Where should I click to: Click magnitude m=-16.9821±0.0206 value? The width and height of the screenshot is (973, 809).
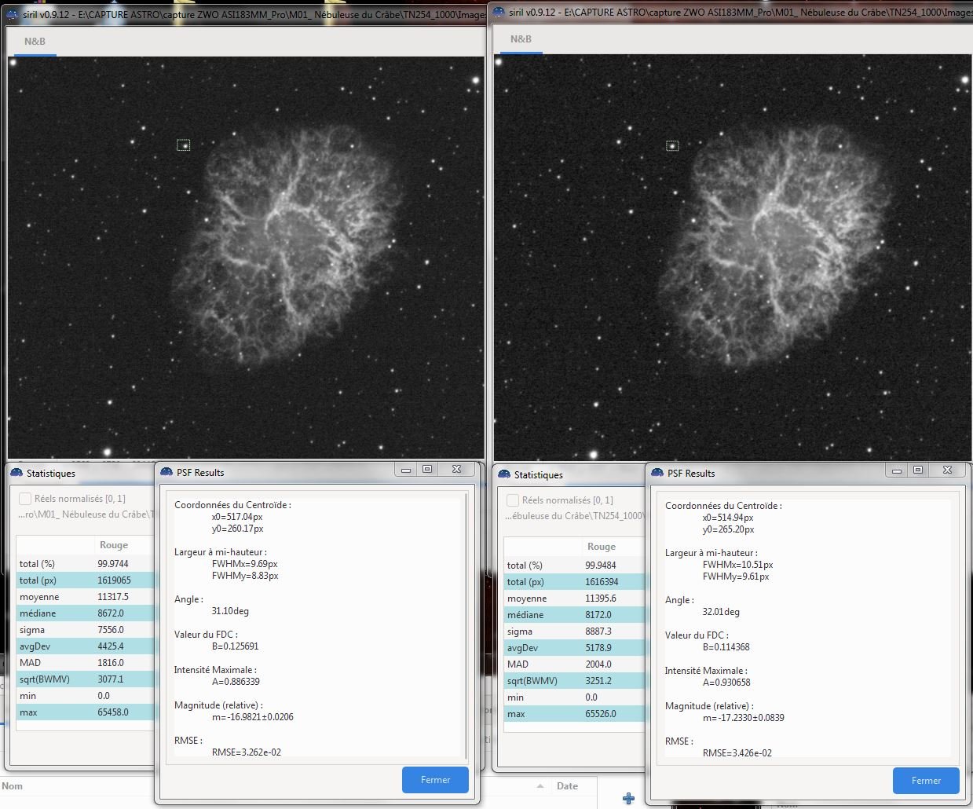253,716
